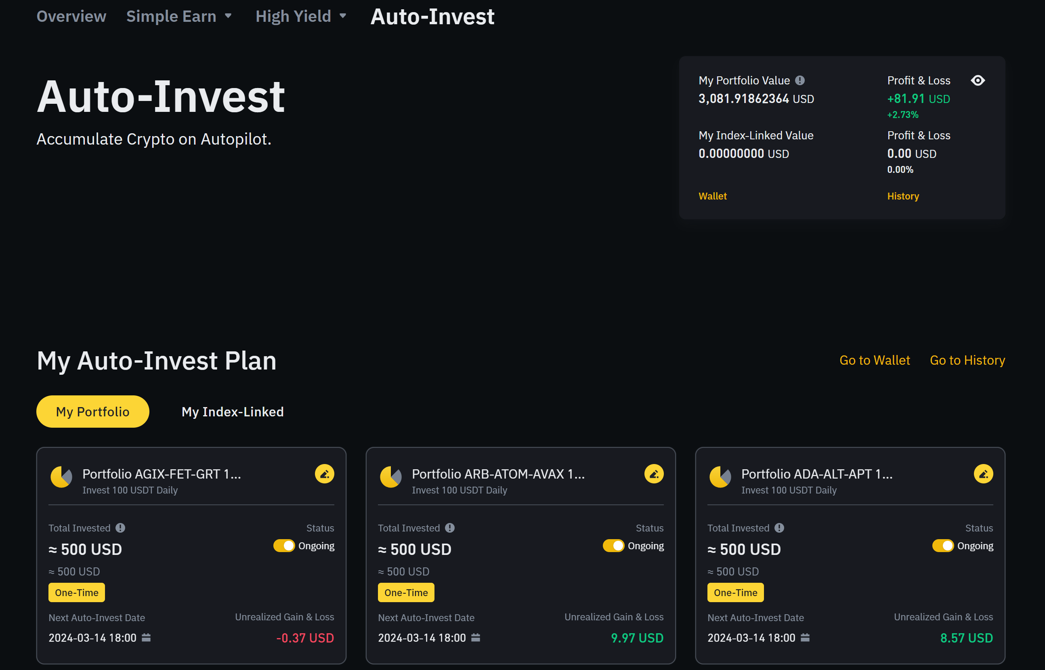
Task: Click the edit icon on ADA-ALT-APT portfolio
Action: (983, 474)
